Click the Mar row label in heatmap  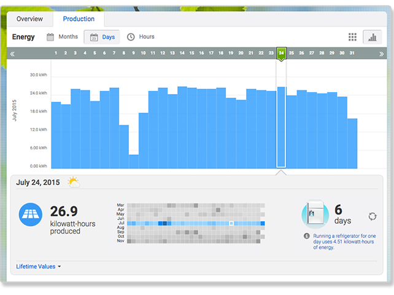(121, 205)
